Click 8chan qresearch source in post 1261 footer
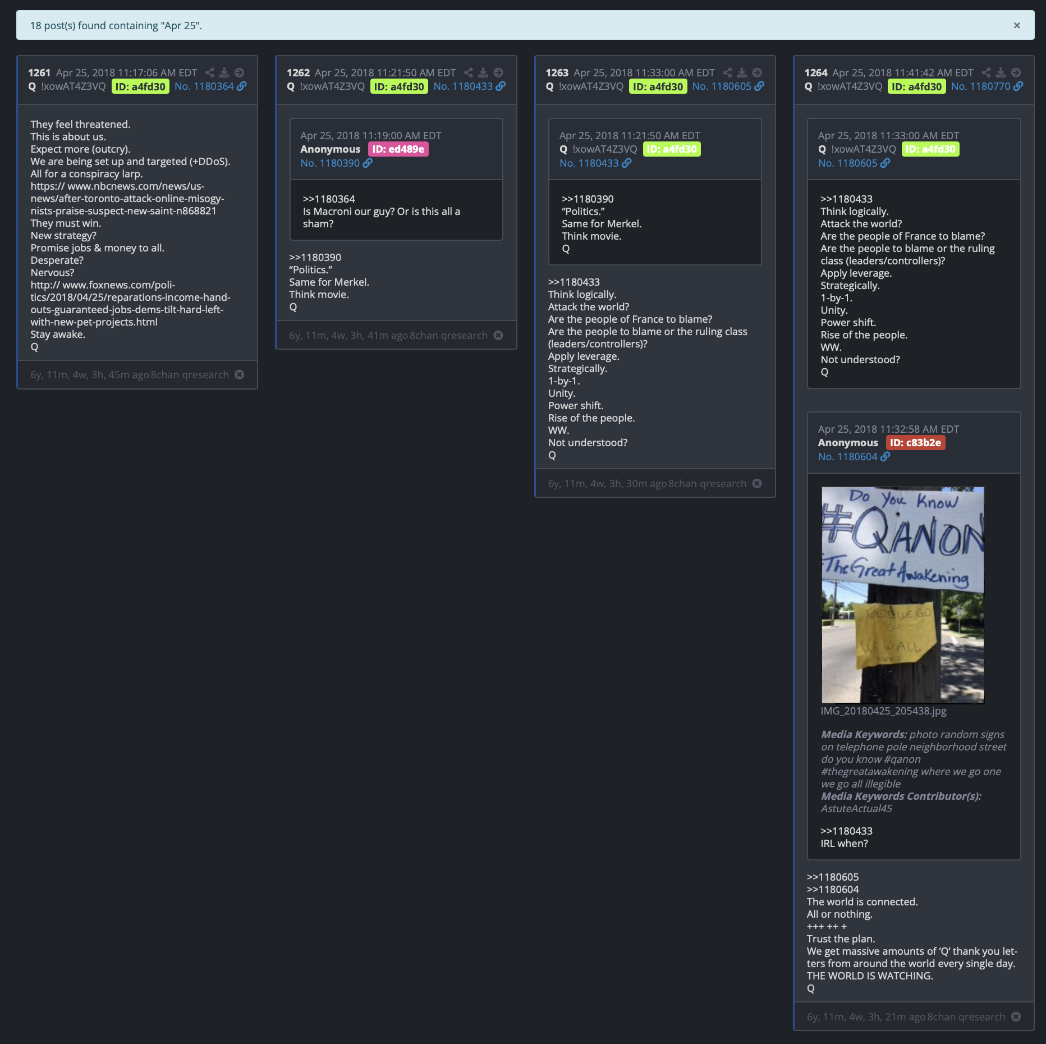1046x1044 pixels. pos(190,375)
